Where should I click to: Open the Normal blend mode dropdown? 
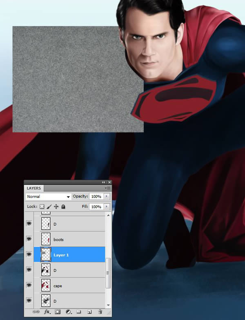click(49, 197)
